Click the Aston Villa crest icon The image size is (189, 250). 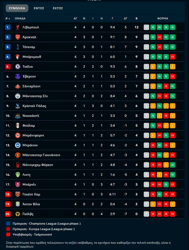(17, 204)
